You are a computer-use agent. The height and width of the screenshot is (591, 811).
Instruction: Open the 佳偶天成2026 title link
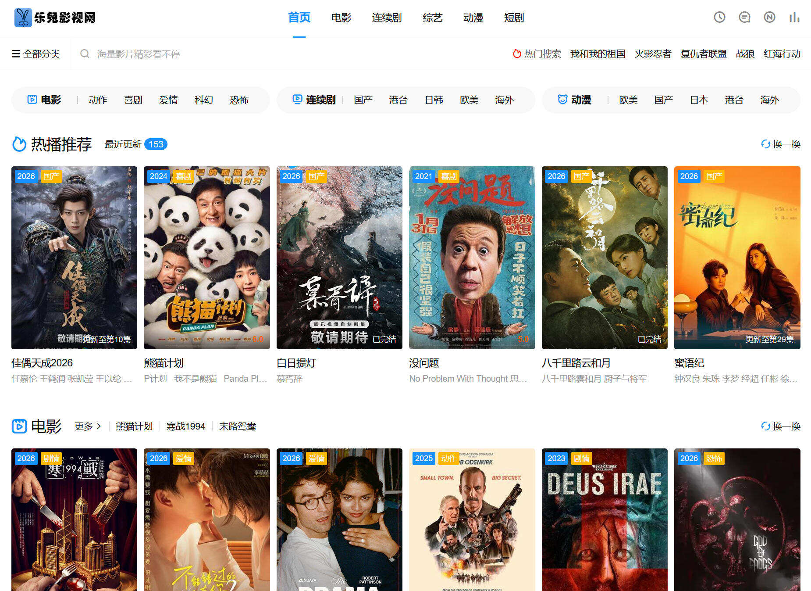tap(42, 363)
